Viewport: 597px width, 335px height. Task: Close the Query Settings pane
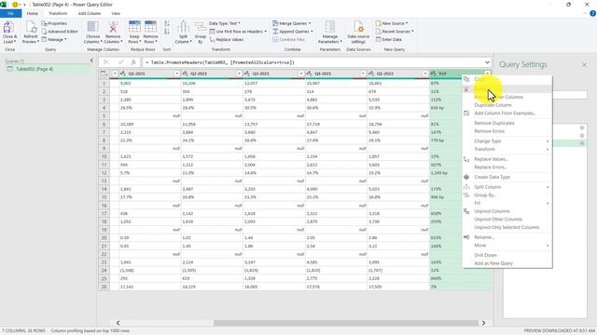click(x=584, y=65)
